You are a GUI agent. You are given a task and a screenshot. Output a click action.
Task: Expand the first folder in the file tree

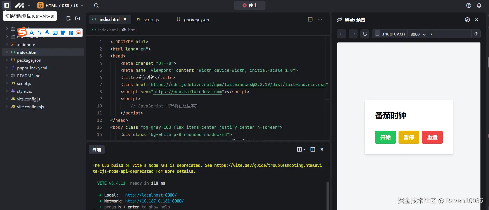[7, 28]
